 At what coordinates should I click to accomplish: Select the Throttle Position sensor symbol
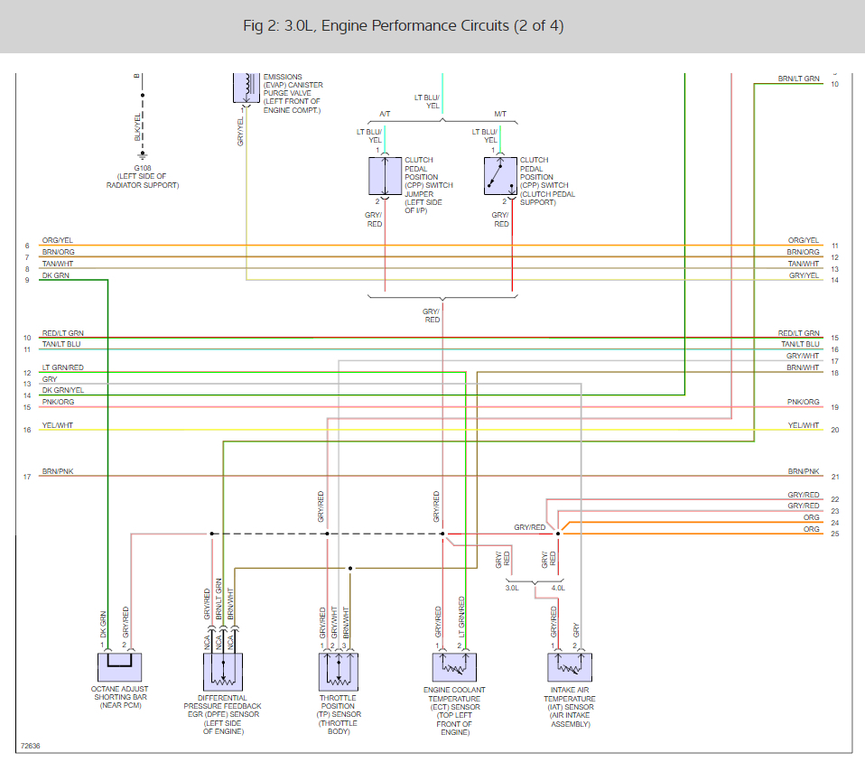point(339,670)
